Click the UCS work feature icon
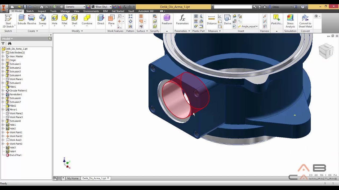This screenshot has height=190, width=339. (x=119, y=26)
